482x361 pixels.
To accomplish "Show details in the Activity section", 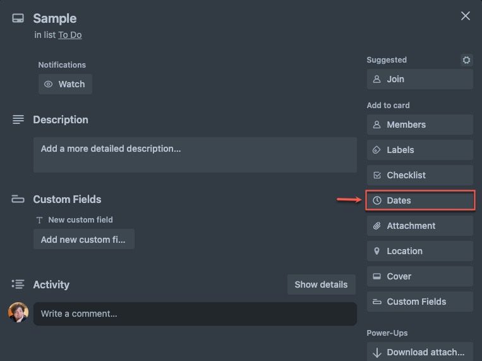I will [x=322, y=285].
